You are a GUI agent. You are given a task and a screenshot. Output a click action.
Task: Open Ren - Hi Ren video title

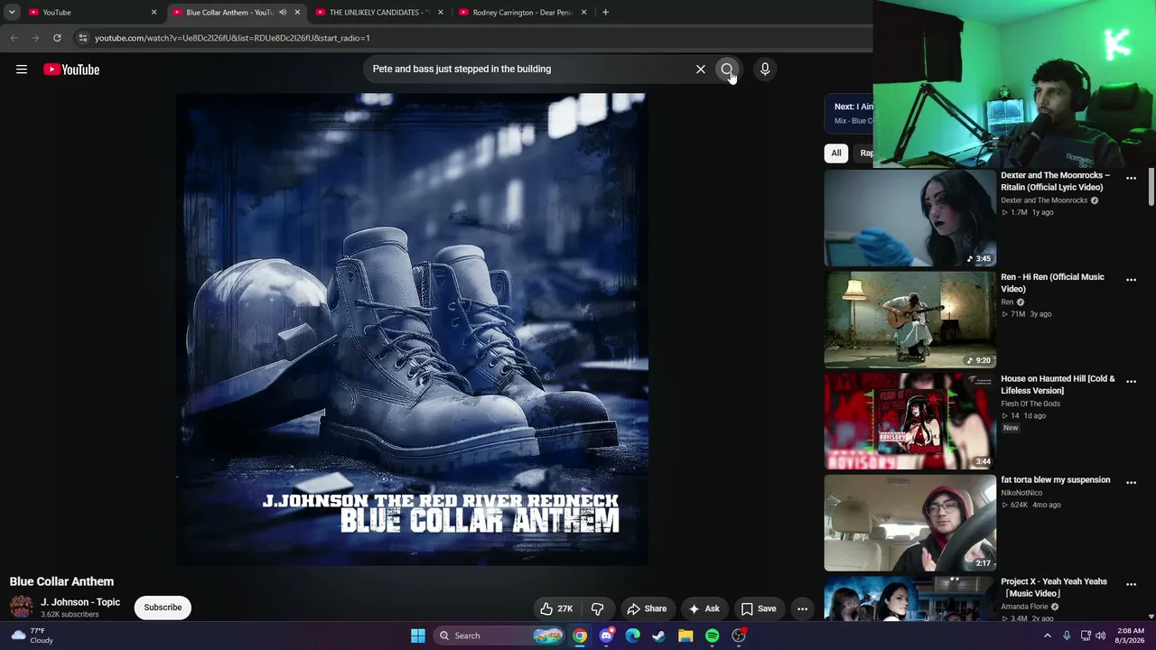[1052, 283]
